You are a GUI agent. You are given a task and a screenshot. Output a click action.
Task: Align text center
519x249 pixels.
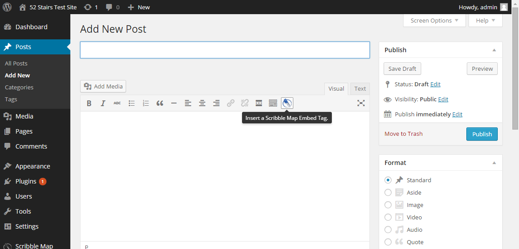[x=202, y=103]
